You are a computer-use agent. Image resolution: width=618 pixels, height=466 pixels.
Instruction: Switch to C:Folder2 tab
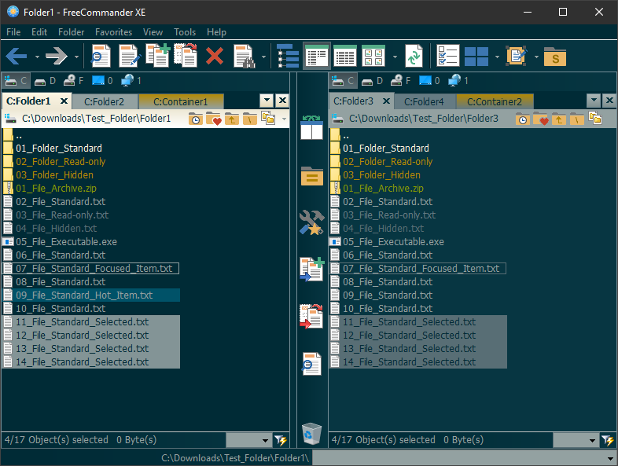click(104, 101)
